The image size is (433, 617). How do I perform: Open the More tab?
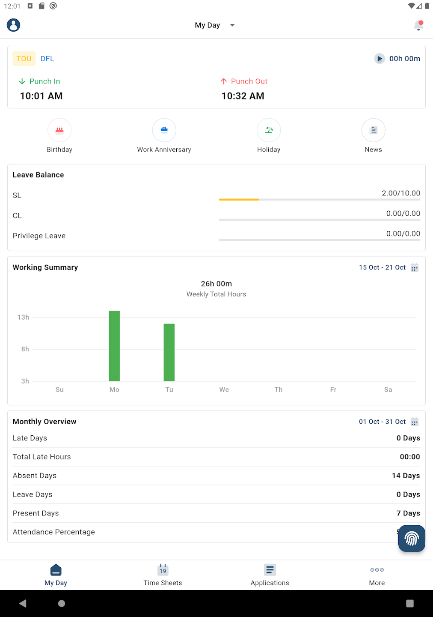(x=377, y=575)
